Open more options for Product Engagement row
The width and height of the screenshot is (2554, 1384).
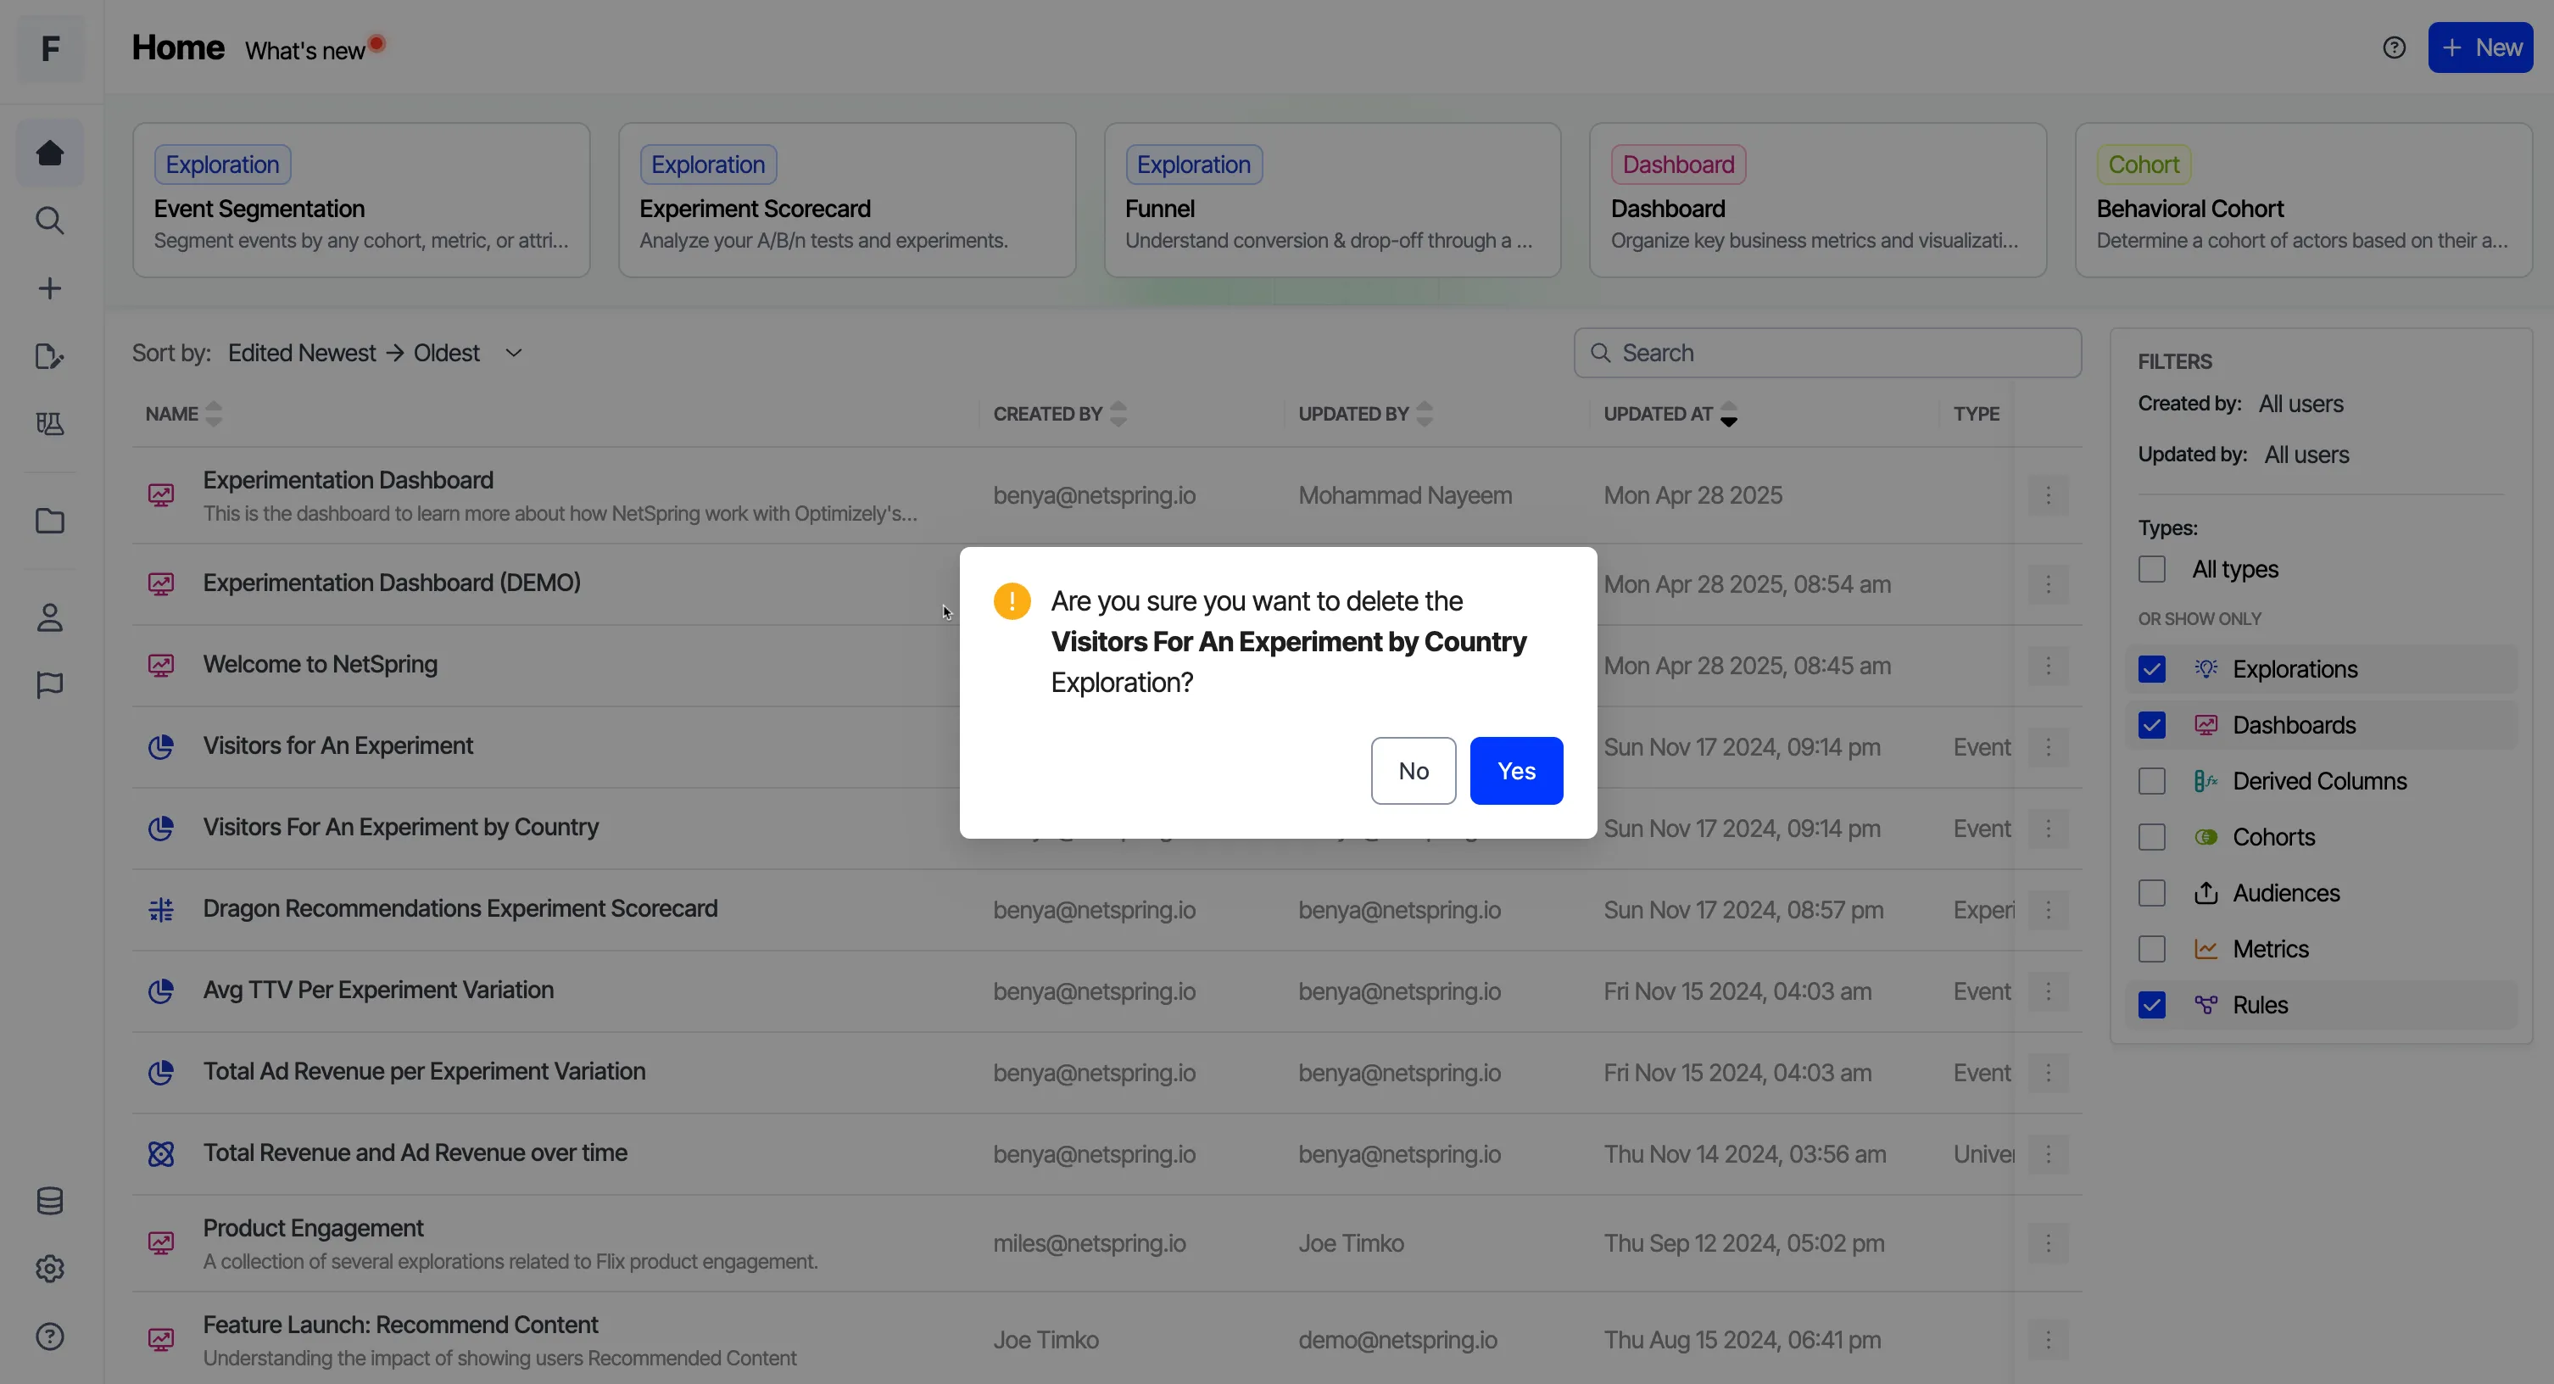click(x=2049, y=1243)
